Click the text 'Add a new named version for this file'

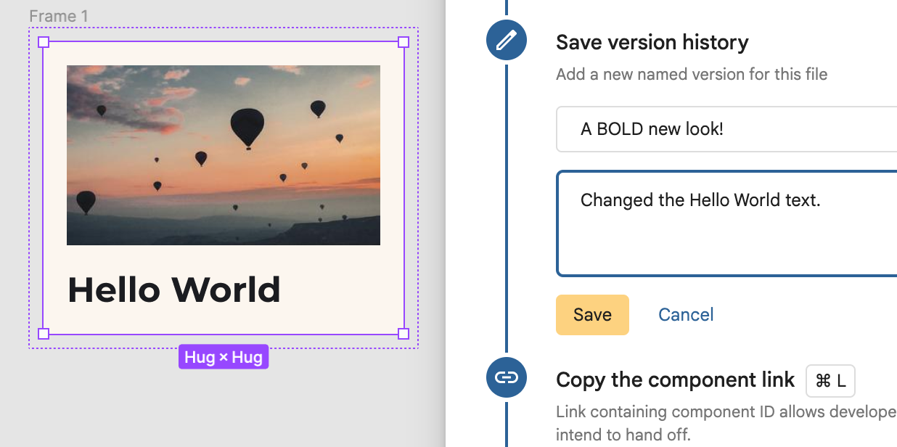(x=692, y=74)
